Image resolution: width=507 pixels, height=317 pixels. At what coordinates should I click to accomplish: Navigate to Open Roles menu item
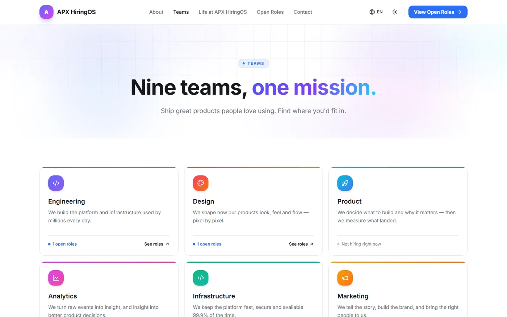[x=270, y=12]
